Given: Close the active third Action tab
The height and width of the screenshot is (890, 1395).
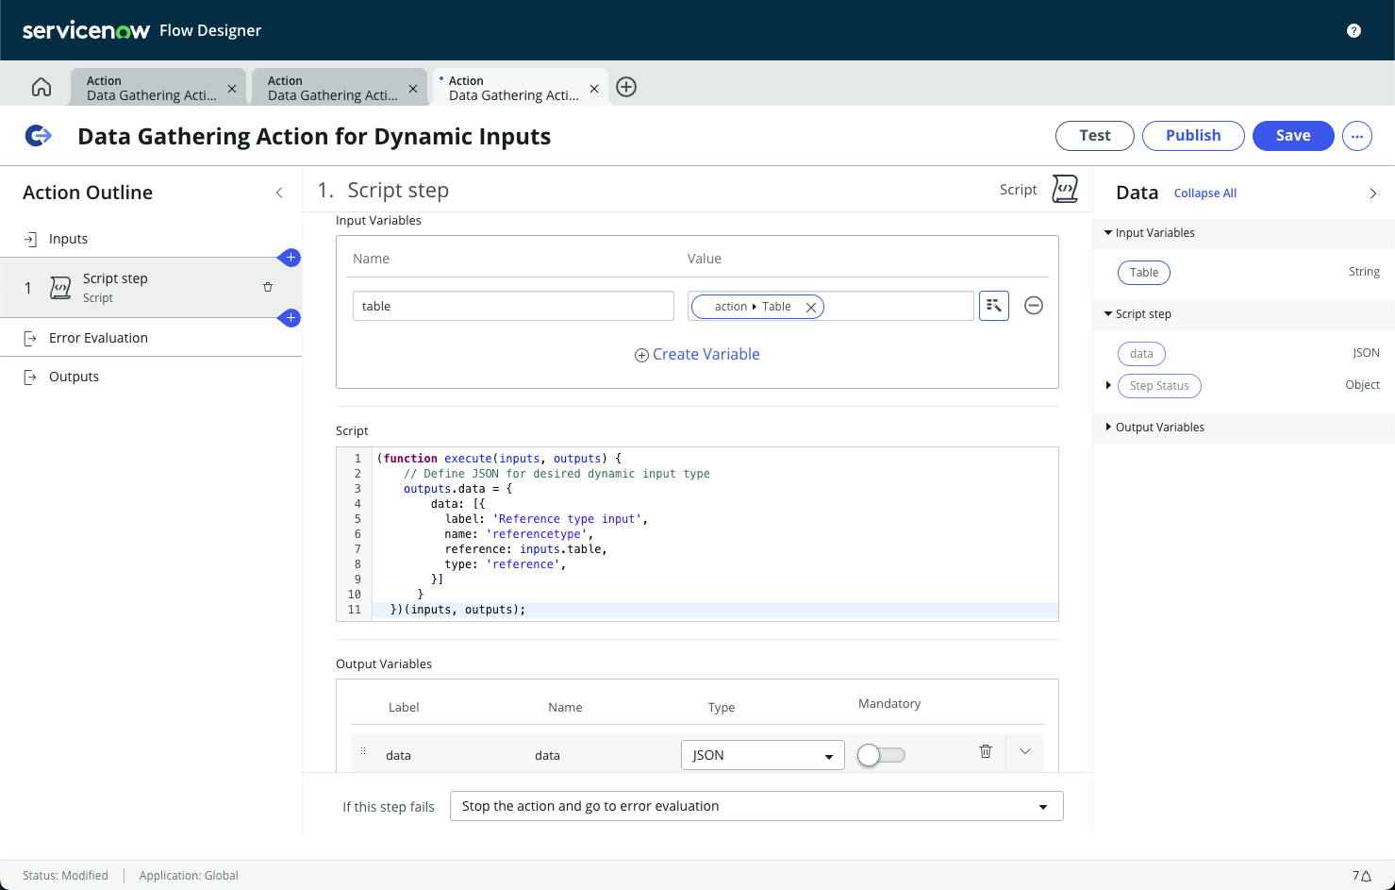Looking at the screenshot, I should [x=594, y=88].
